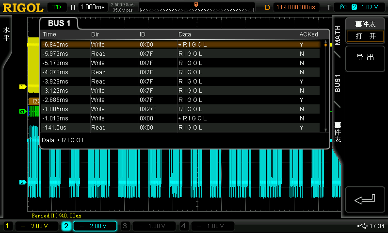This screenshot has height=233, width=388.
Task: Click the orange scrollbar position thumb
Action: [325, 45]
